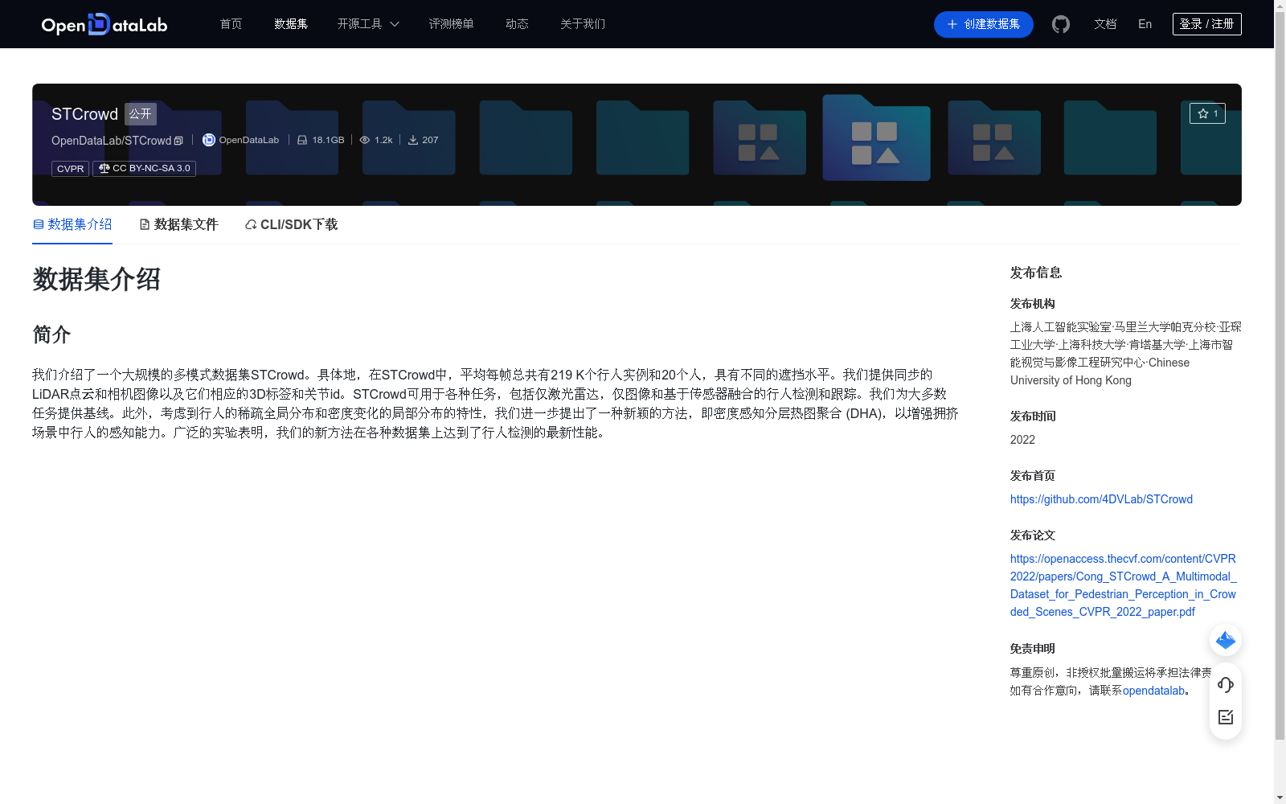Click the CVPR tag
1286x804 pixels.
point(70,169)
